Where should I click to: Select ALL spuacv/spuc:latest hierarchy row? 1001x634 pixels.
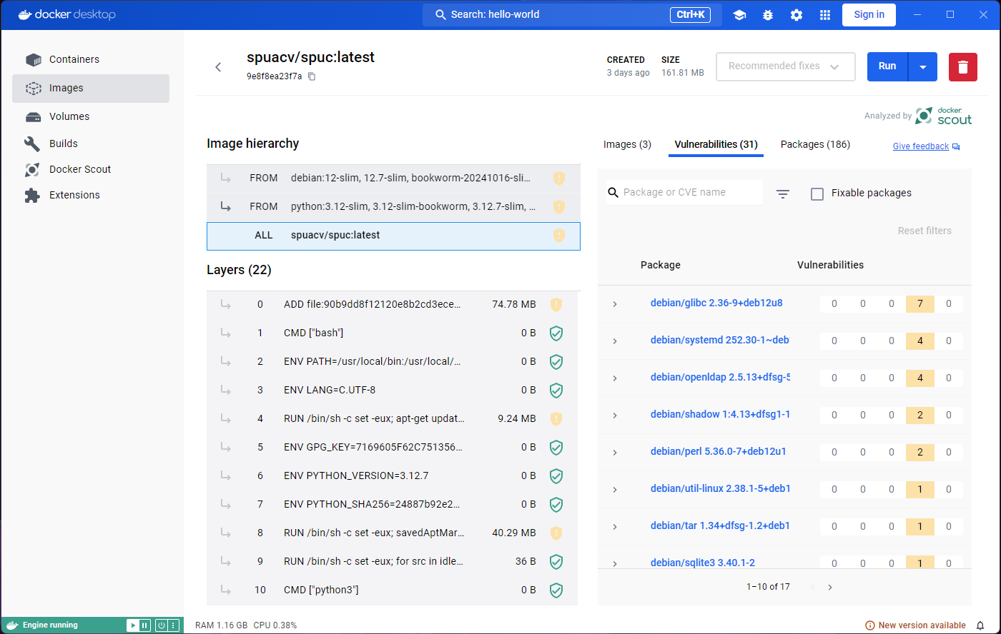393,236
